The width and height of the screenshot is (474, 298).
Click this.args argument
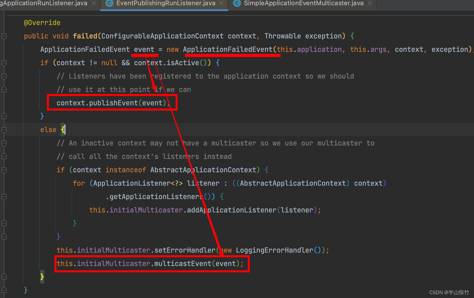click(x=368, y=49)
